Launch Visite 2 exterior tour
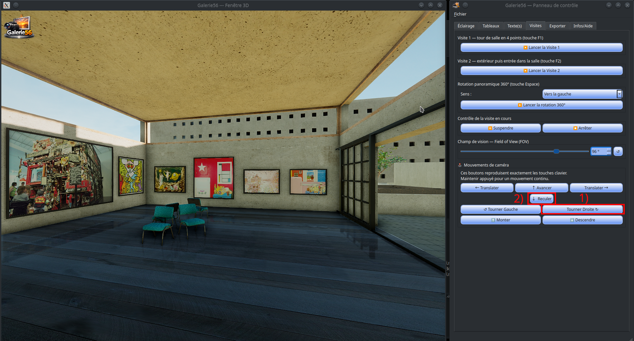The width and height of the screenshot is (634, 341). [x=542, y=71]
